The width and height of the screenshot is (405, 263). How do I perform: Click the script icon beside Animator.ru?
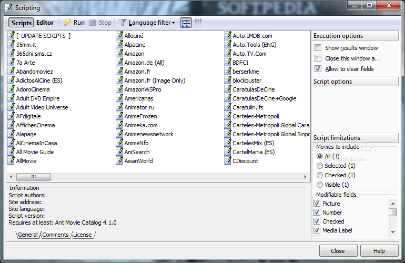click(x=119, y=107)
